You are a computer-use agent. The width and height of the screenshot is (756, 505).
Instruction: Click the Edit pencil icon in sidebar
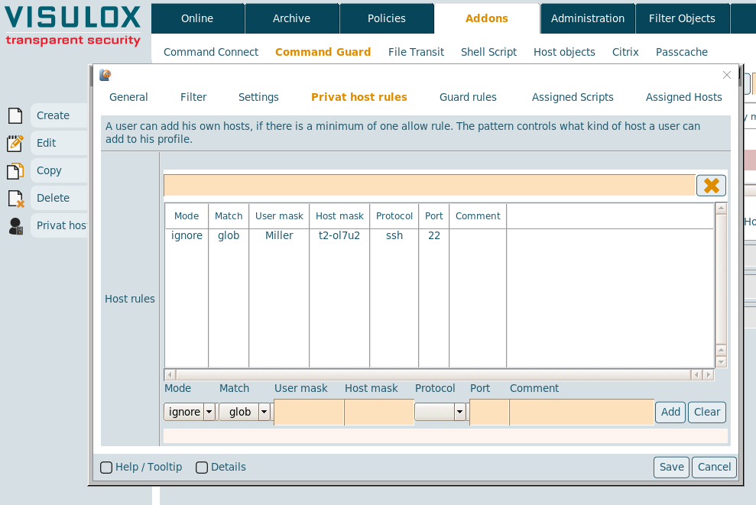pyautogui.click(x=15, y=144)
